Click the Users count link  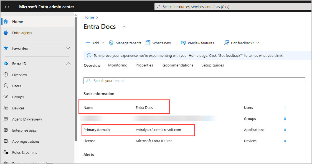coord(285,108)
